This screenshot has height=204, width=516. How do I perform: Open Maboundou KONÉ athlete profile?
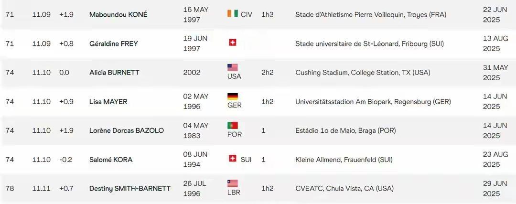pos(118,15)
